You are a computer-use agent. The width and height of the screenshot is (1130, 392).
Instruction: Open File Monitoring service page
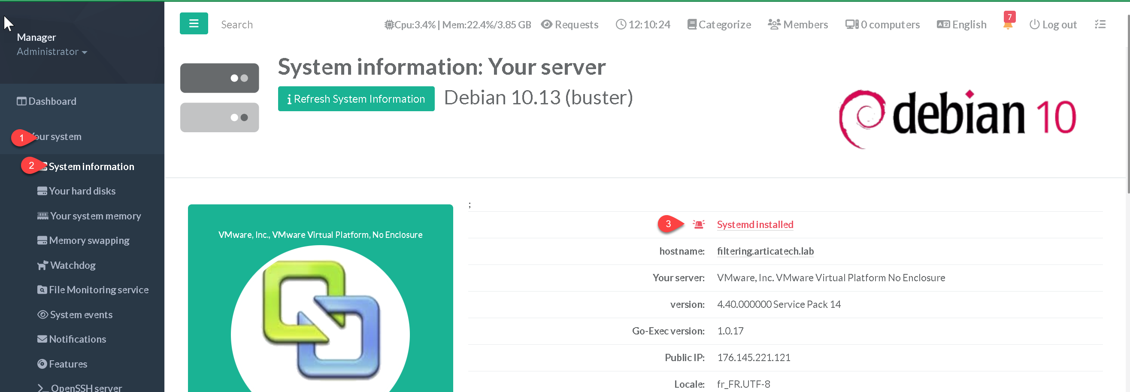pos(98,290)
